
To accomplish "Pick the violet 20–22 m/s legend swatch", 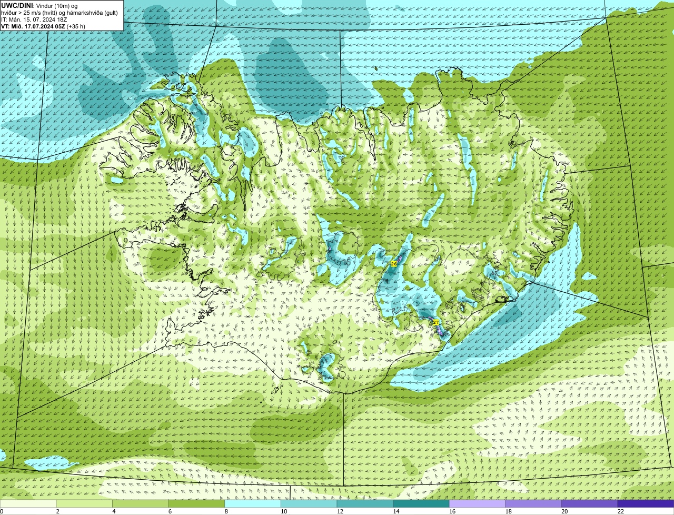I will point(590,503).
